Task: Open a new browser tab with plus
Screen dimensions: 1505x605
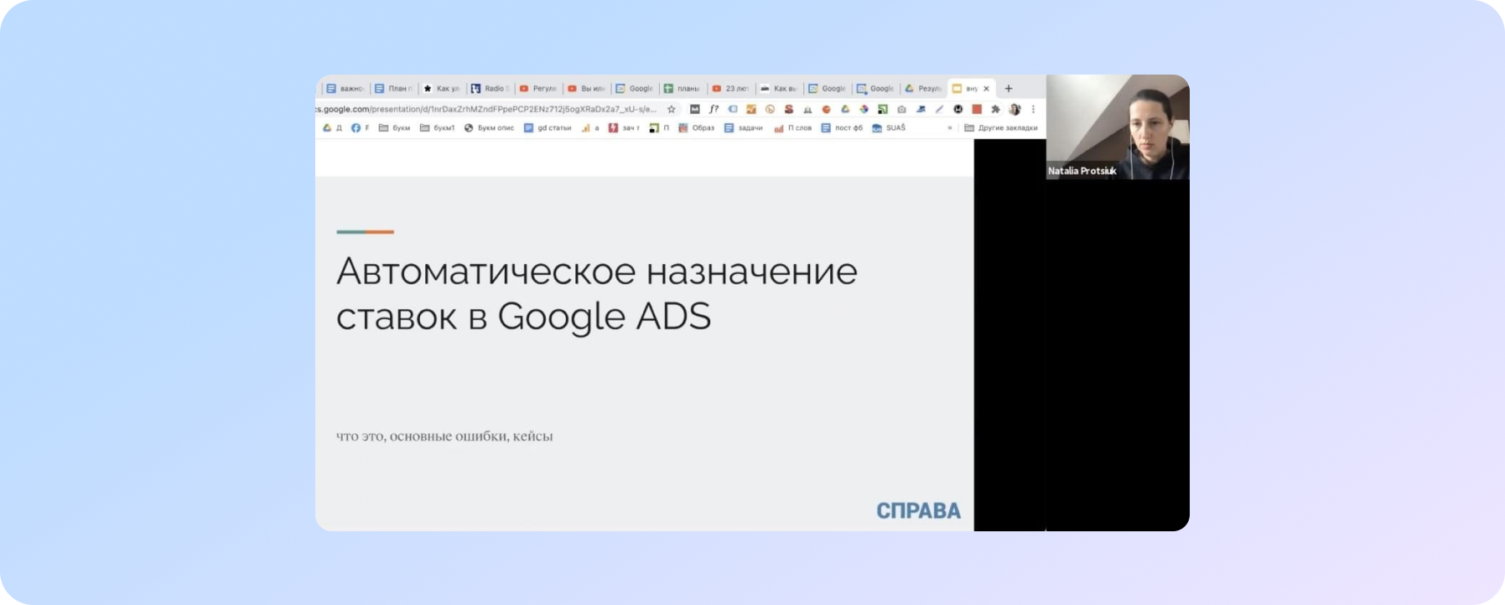Action: click(x=1009, y=88)
